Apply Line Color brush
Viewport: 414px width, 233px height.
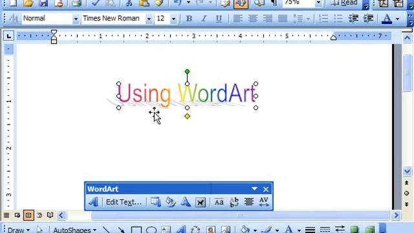(x=267, y=230)
